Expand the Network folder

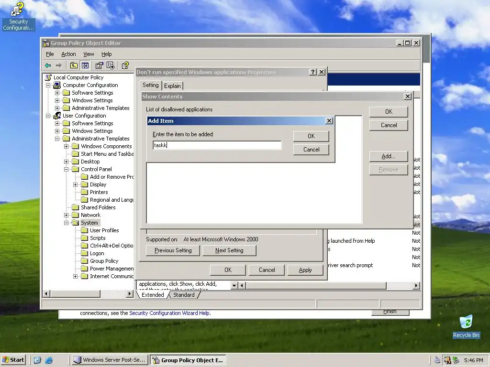pos(66,215)
